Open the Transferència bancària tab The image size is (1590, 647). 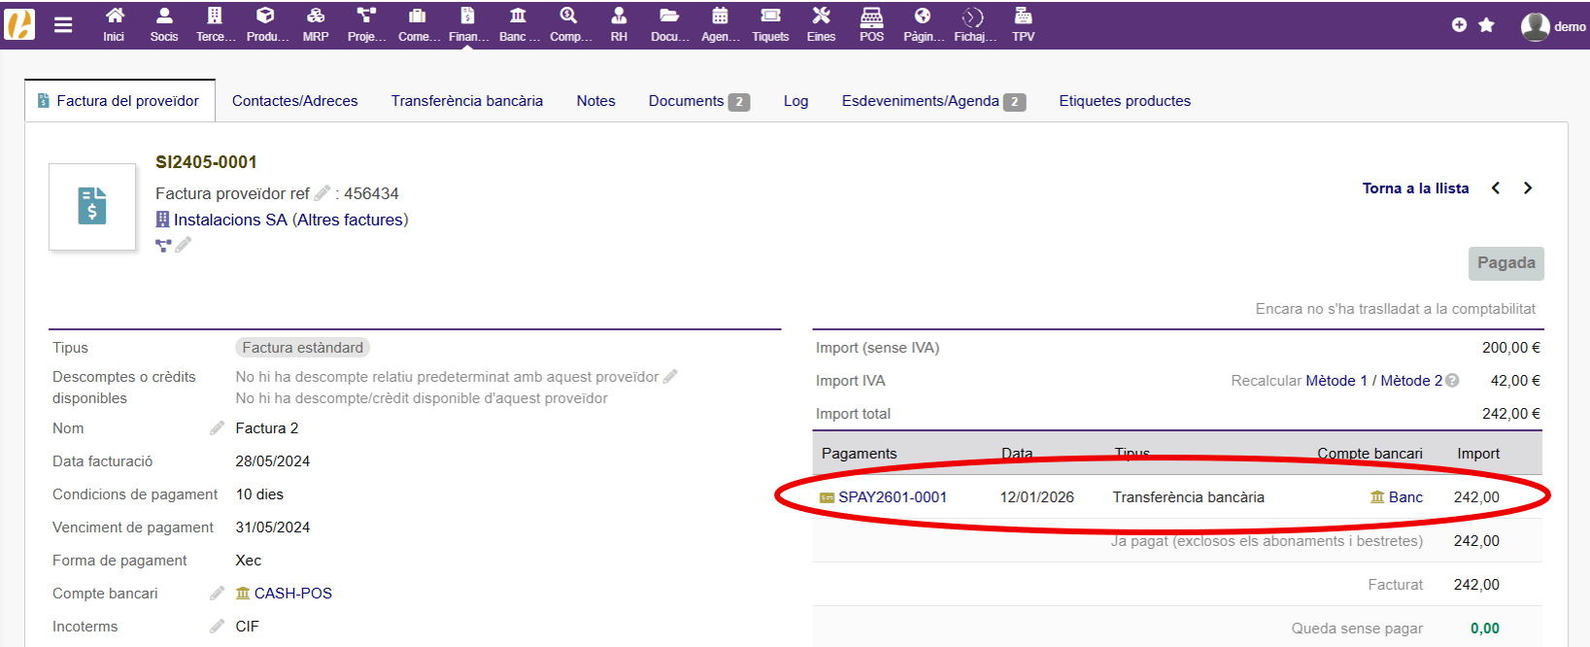[x=466, y=101]
